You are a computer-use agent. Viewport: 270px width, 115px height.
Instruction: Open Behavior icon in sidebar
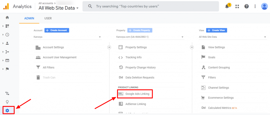click(x=7, y=61)
